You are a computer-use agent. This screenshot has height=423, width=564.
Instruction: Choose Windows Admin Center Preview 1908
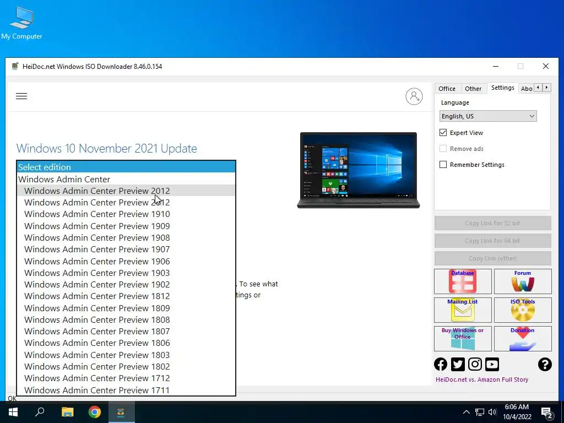click(x=126, y=238)
